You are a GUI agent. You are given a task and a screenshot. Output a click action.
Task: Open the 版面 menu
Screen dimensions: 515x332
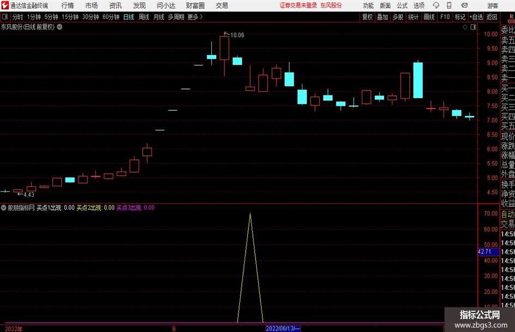(385, 5)
